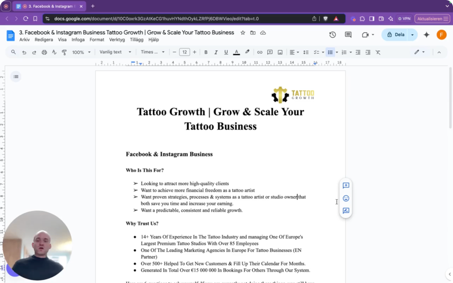Open the Vanlig text style dropdown

pyautogui.click(x=115, y=52)
